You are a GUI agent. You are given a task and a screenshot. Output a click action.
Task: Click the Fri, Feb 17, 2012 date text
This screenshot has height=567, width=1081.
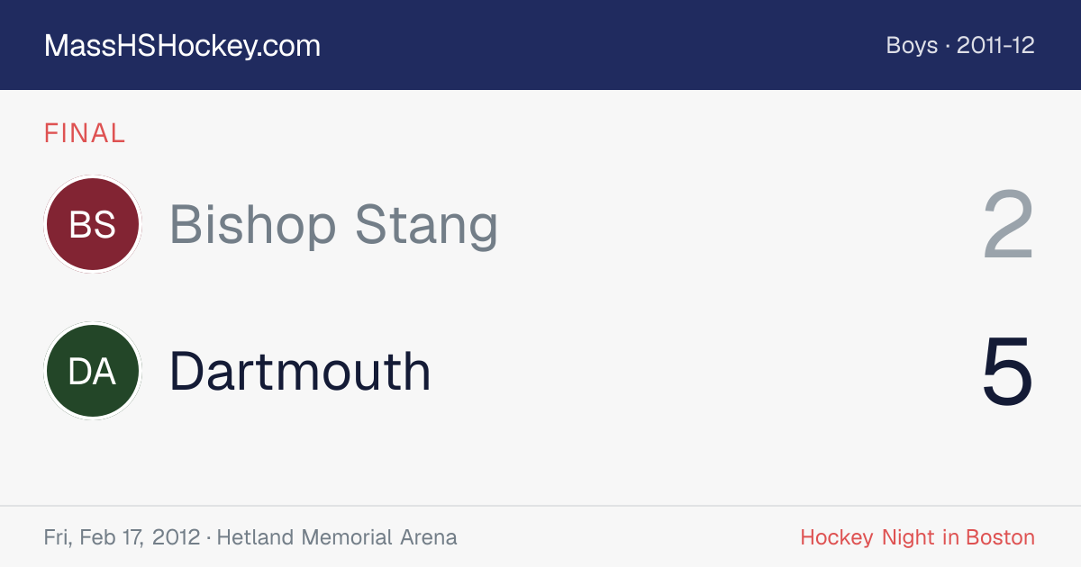click(122, 537)
